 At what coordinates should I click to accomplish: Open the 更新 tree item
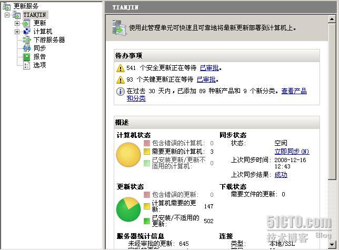pyautogui.click(x=39, y=23)
